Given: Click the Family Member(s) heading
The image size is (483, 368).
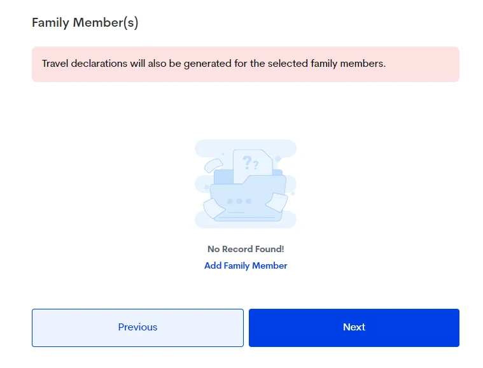Looking at the screenshot, I should click(x=85, y=23).
